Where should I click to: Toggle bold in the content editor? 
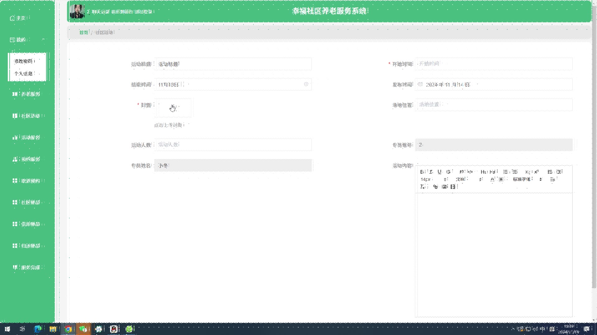click(x=422, y=172)
